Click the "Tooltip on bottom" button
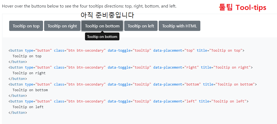This screenshot has height=124, width=277. (x=102, y=26)
